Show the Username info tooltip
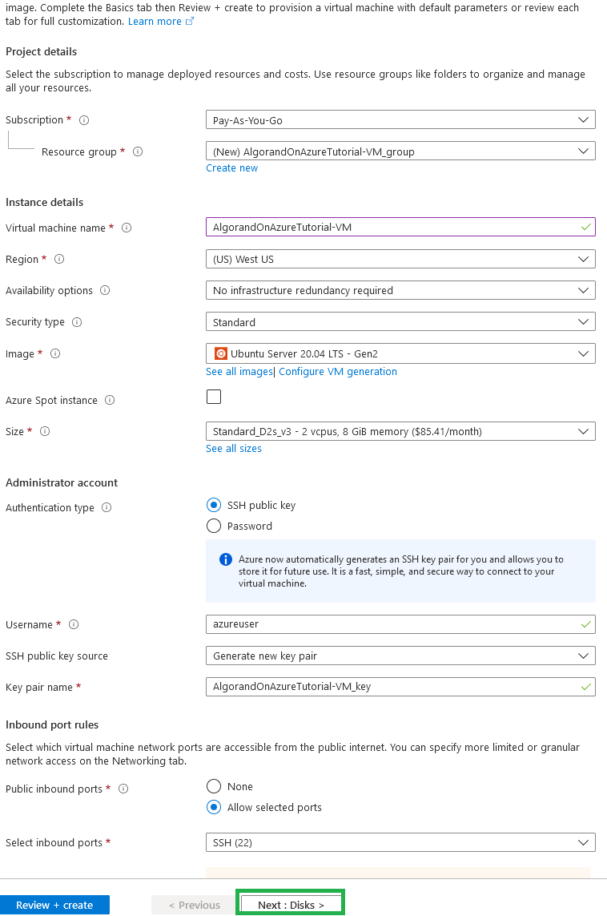This screenshot has height=916, width=607. coord(73,624)
